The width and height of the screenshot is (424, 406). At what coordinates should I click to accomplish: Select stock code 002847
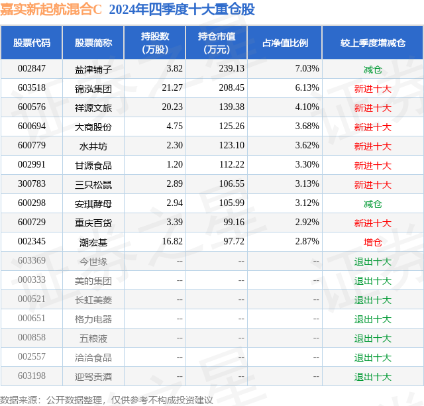coord(32,68)
